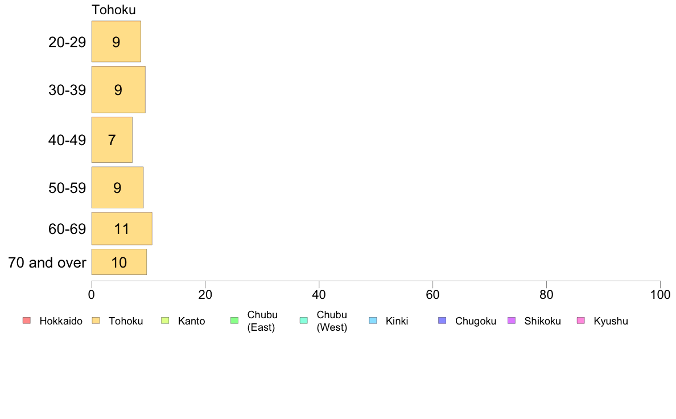
Task: Click the 70 and over bar
Action: point(119,261)
